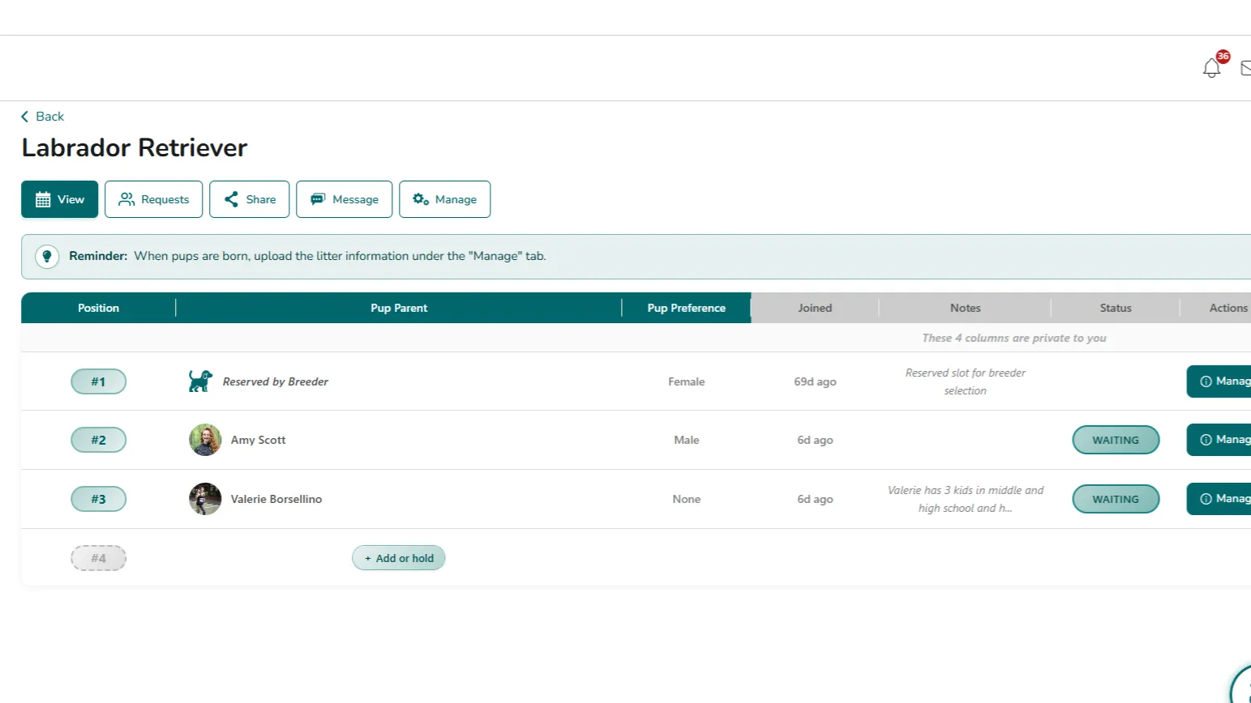Click WAITING status for Valerie Borsellino
The width and height of the screenshot is (1251, 703).
pyautogui.click(x=1116, y=499)
